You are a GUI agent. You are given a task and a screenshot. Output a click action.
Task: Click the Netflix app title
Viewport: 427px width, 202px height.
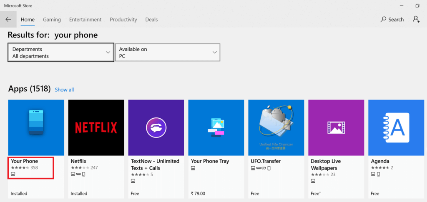78,161
